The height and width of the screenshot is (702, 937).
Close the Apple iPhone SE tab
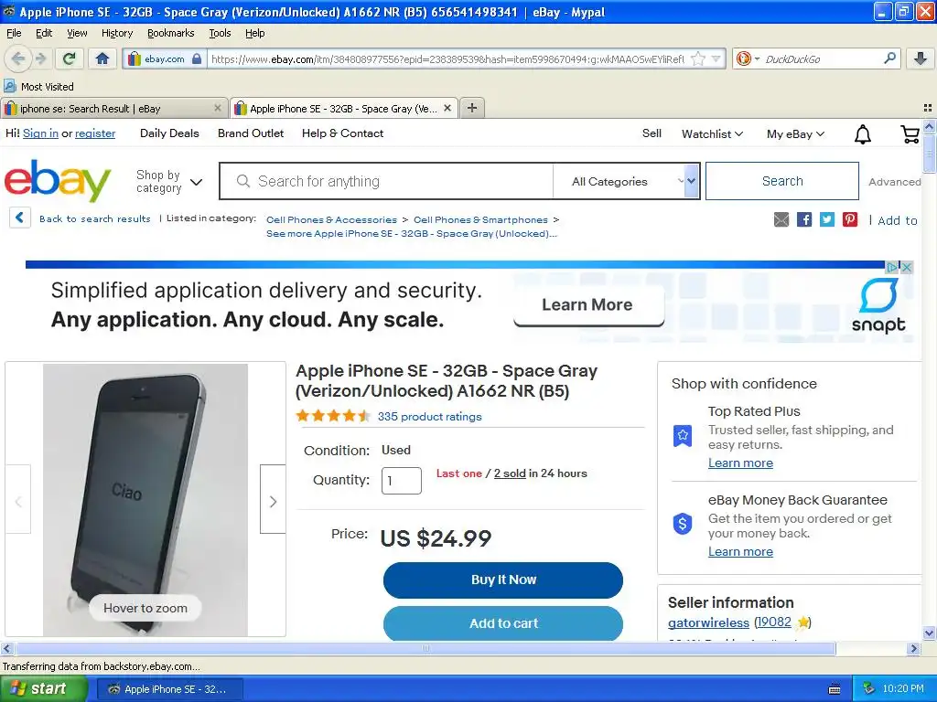pos(447,108)
